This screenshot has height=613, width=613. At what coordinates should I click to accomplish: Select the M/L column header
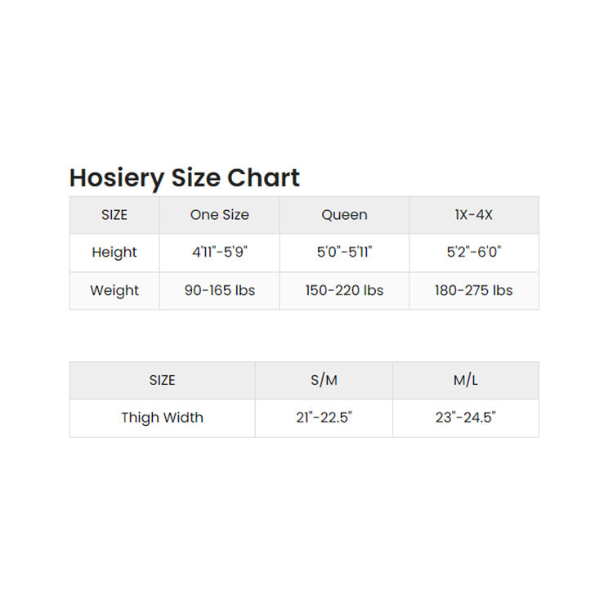click(x=466, y=380)
